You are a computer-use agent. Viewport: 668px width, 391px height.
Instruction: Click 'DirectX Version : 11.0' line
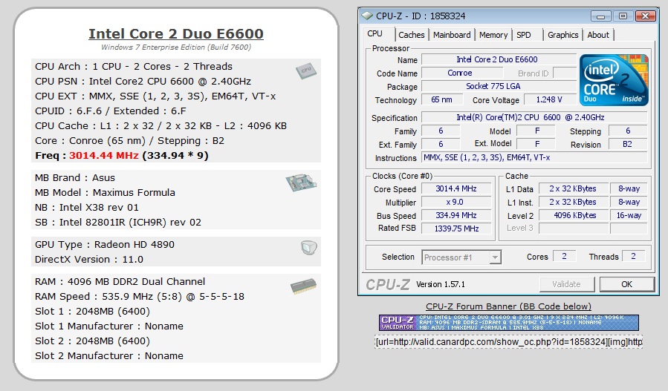pyautogui.click(x=89, y=260)
